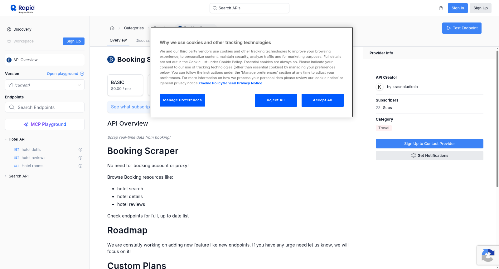Open the MCP Playground button
The image size is (499, 269).
[x=45, y=124]
